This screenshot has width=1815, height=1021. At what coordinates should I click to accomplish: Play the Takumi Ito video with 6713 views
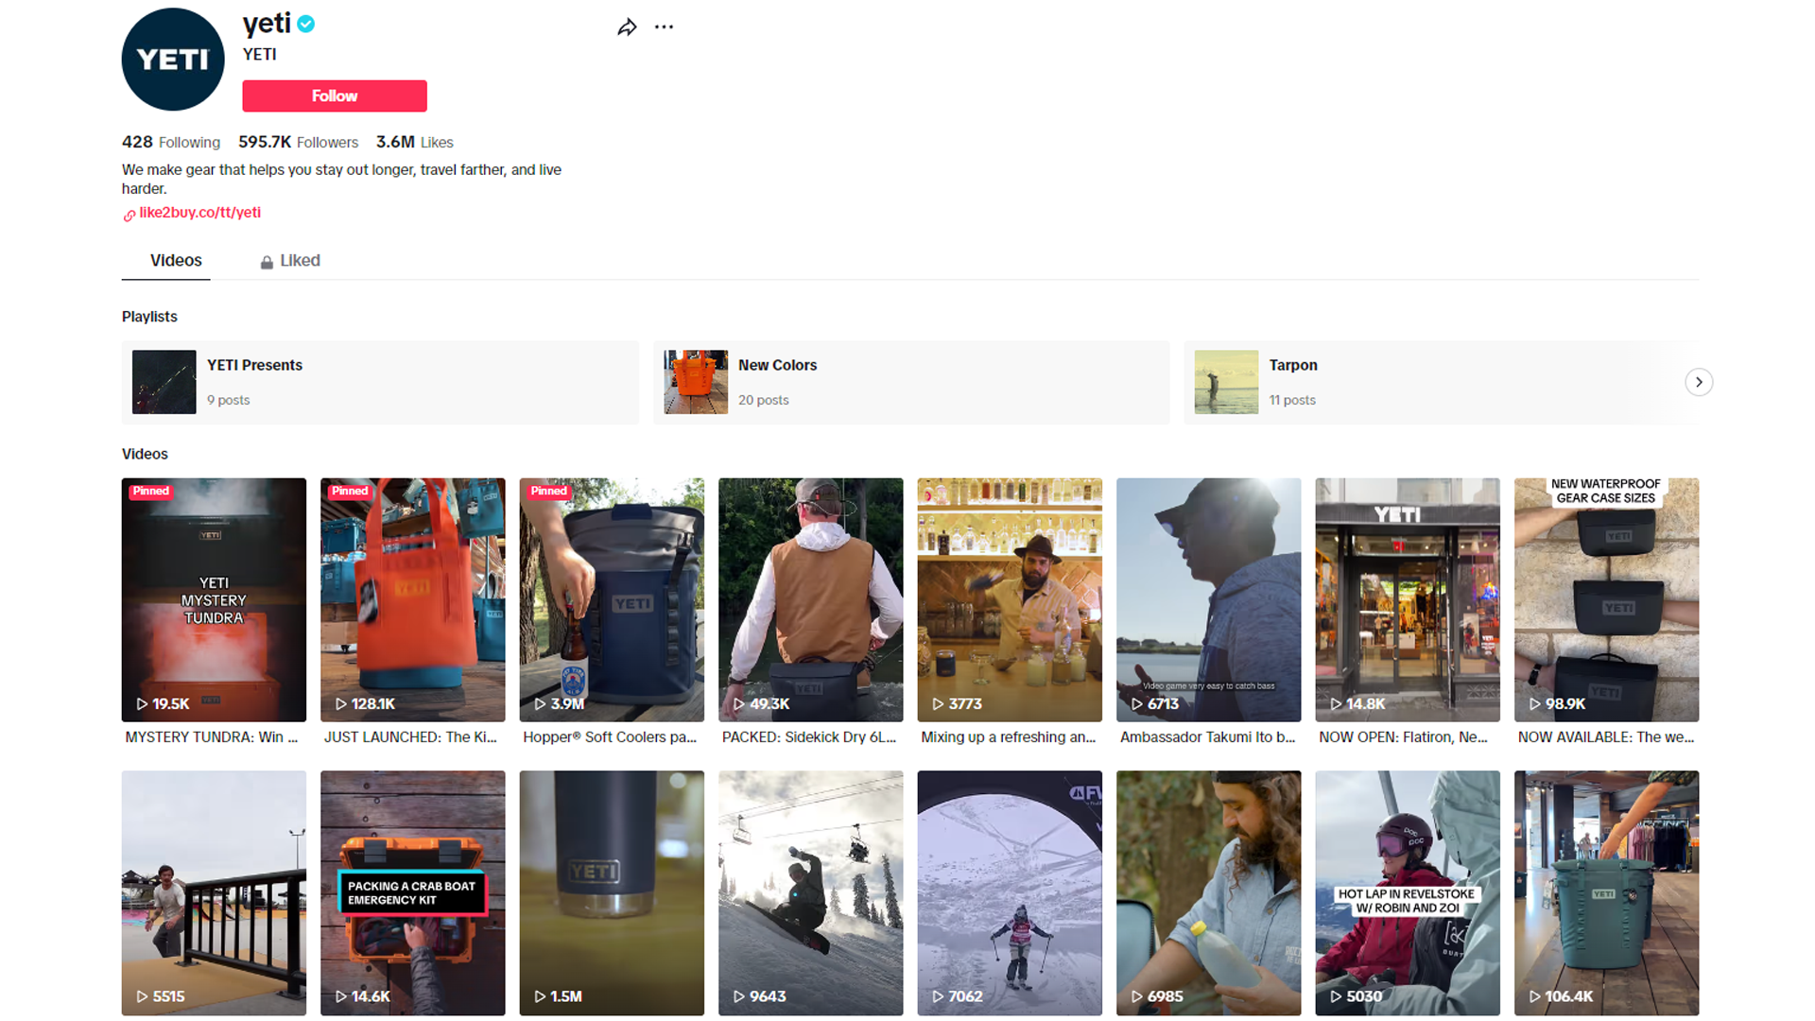coord(1209,599)
